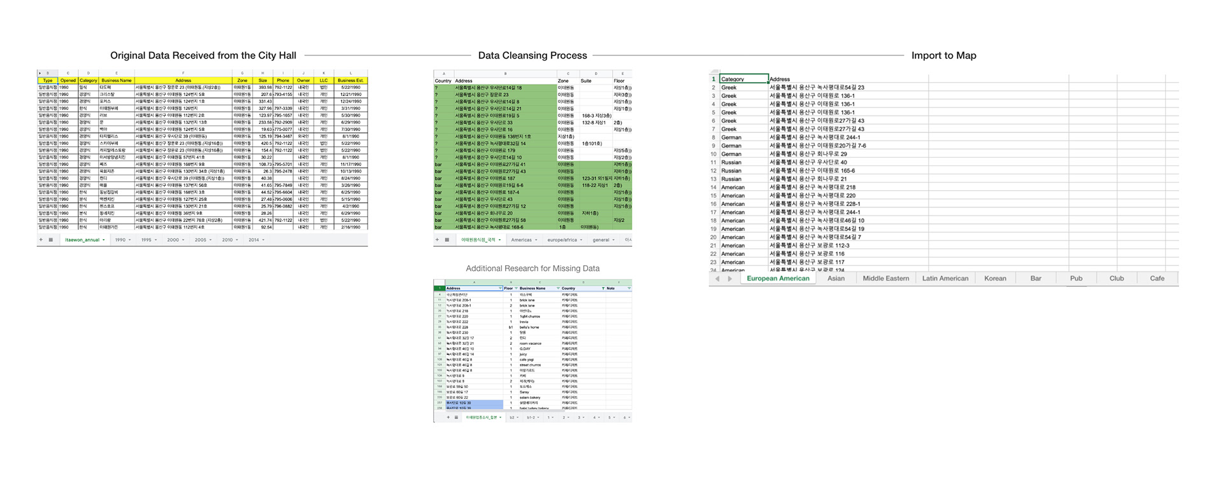Open the Itaewon_annual tab dropdown arrow
Viewport: 1223px width, 484px height.
coord(104,240)
